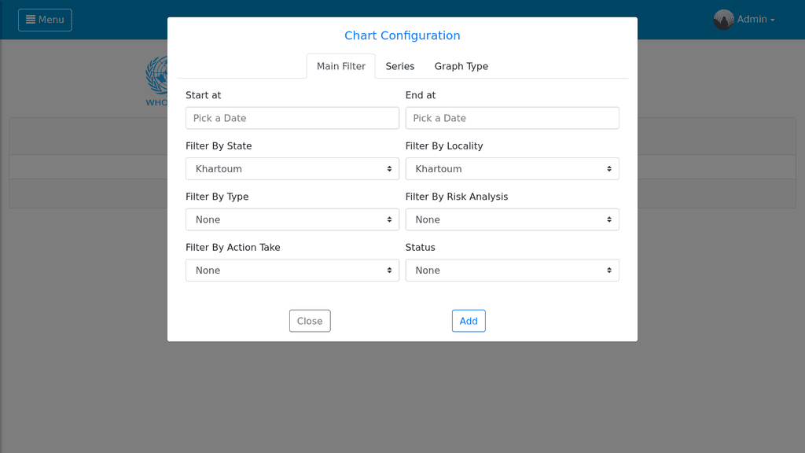Click the Add button
805x453 pixels.
469,321
